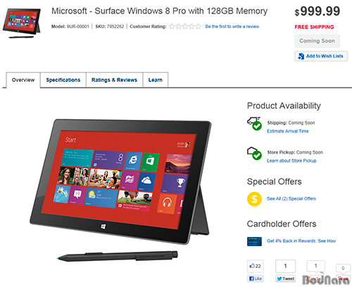Click the small Surface product thumbnail
The image size is (352, 287).
pos(22,23)
